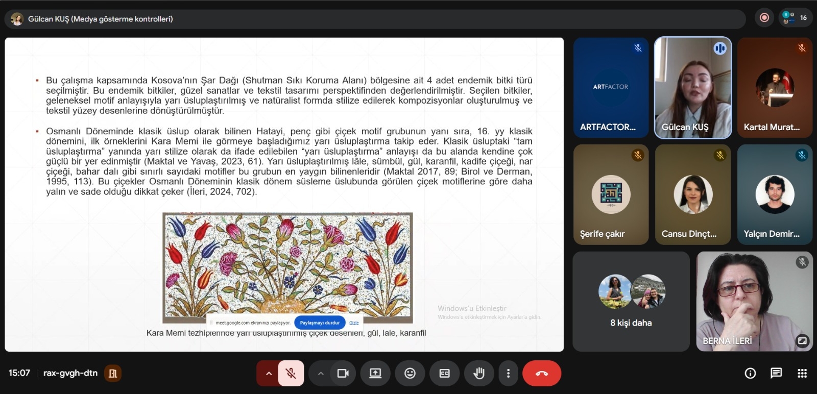This screenshot has width=817, height=394.
Task: Click picture-in-picture icon on BERNA İLERİ tile
Action: [x=802, y=340]
